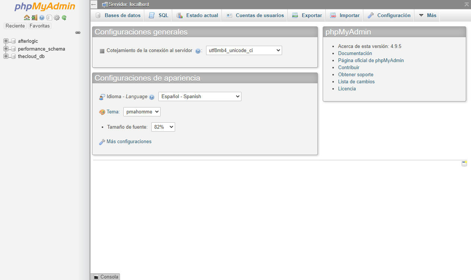Open navigation panel settings gear icon

(57, 17)
